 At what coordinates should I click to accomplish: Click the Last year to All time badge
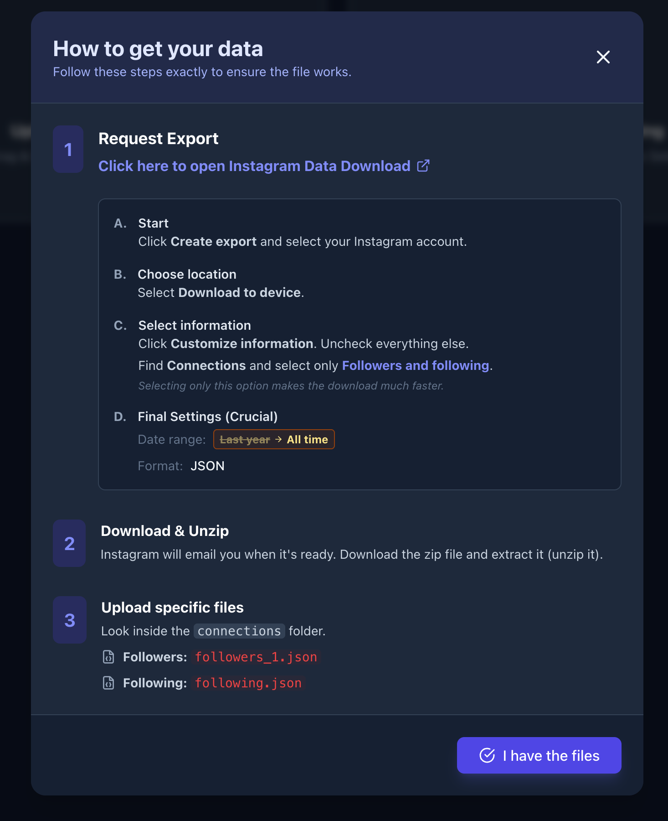274,439
